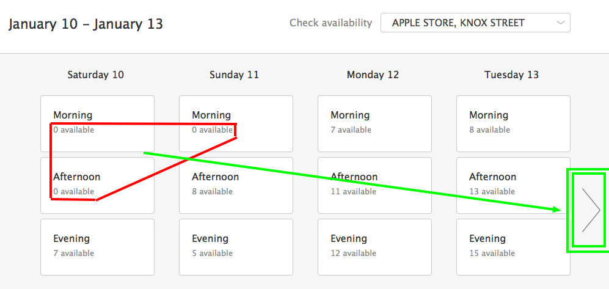Screen dimensions: 609x289
Task: Select Saturday 10 Morning slot
Action: point(97,123)
